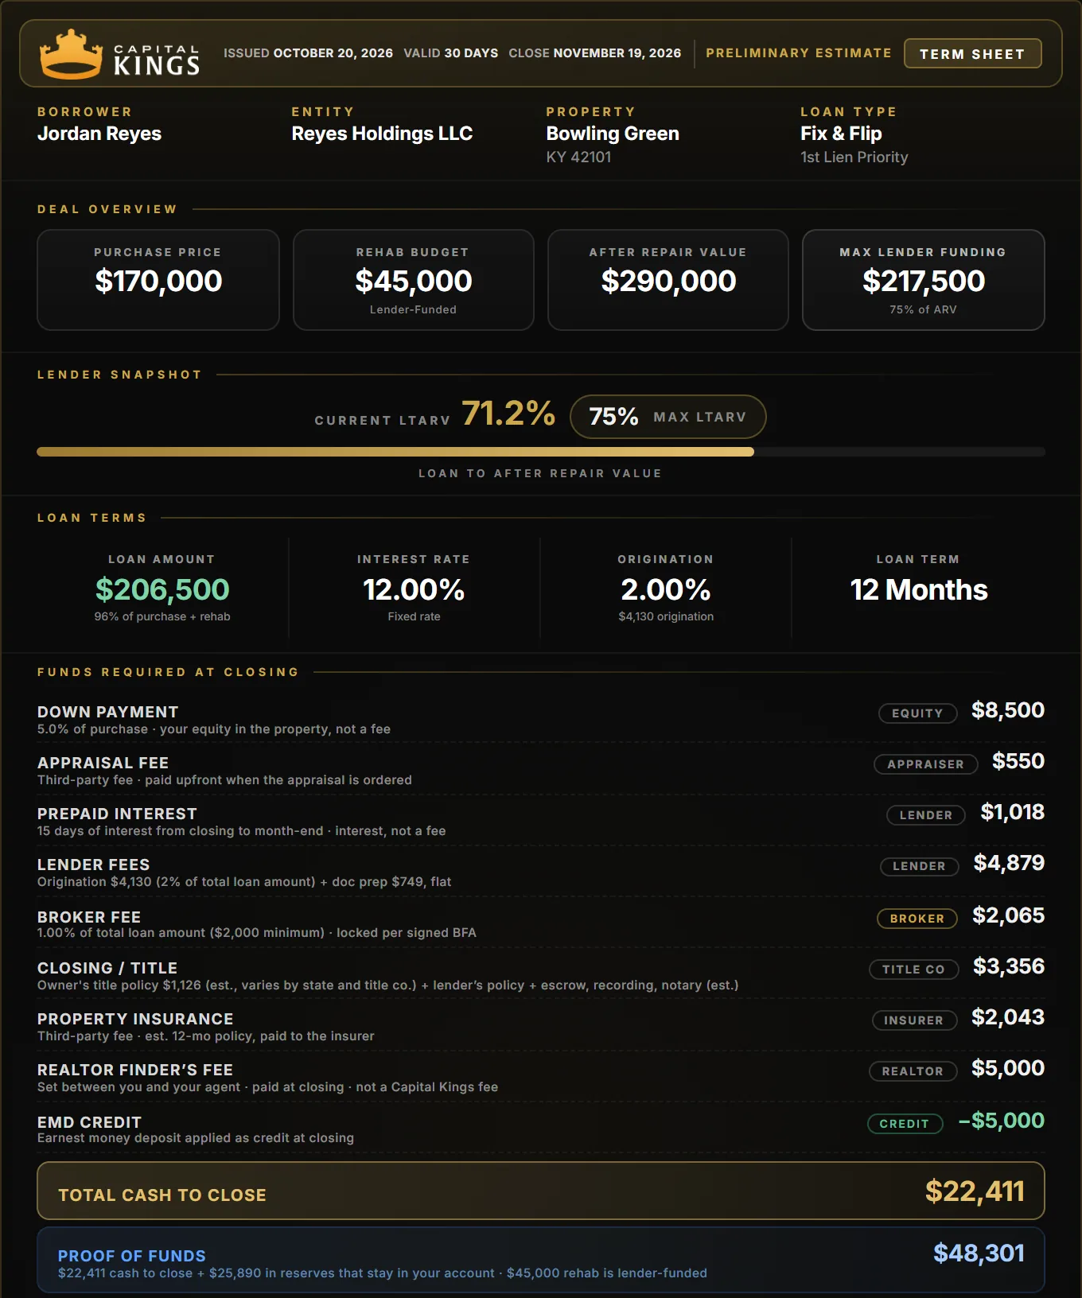The height and width of the screenshot is (1298, 1082).
Task: Click the Capital Kings crown logo
Action: pos(72,54)
